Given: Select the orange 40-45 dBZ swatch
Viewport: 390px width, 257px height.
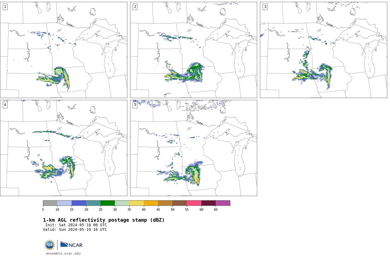Looking at the screenshot, I should pos(151,203).
